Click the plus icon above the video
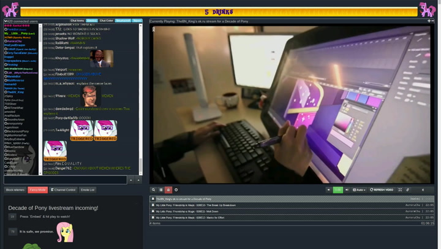441x249 pixels. [429, 21]
